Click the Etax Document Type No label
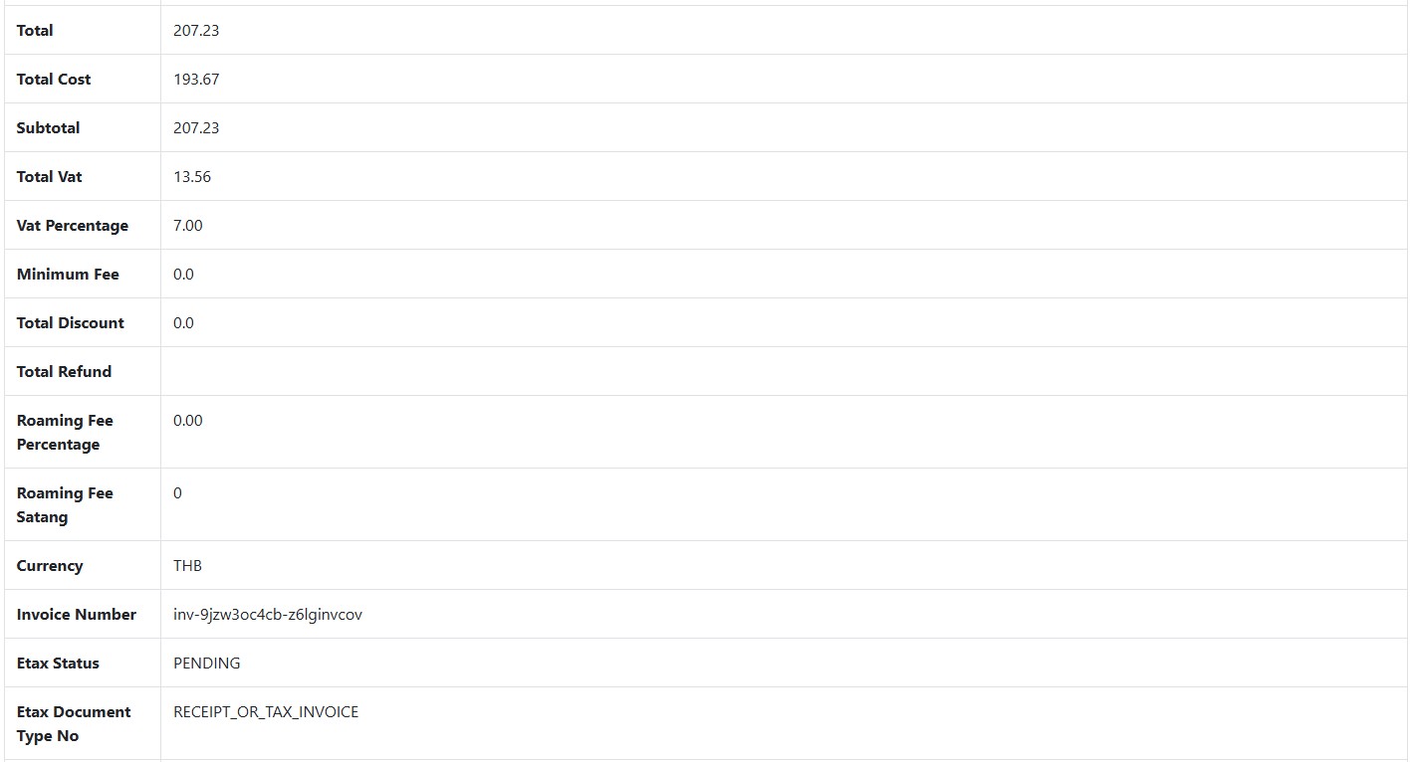 click(x=74, y=724)
